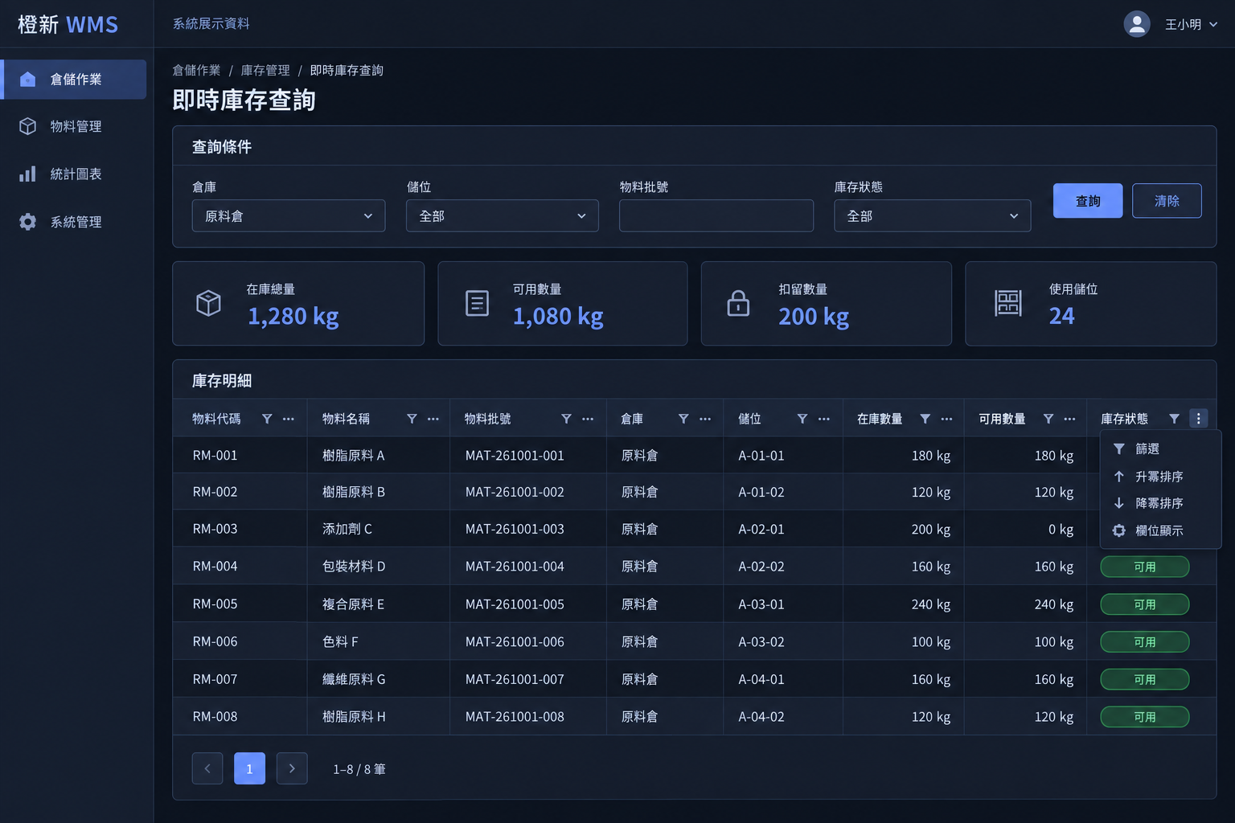The height and width of the screenshot is (823, 1235).
Task: Click the filter icon in 庫存狀態 column header
Action: 1174,419
